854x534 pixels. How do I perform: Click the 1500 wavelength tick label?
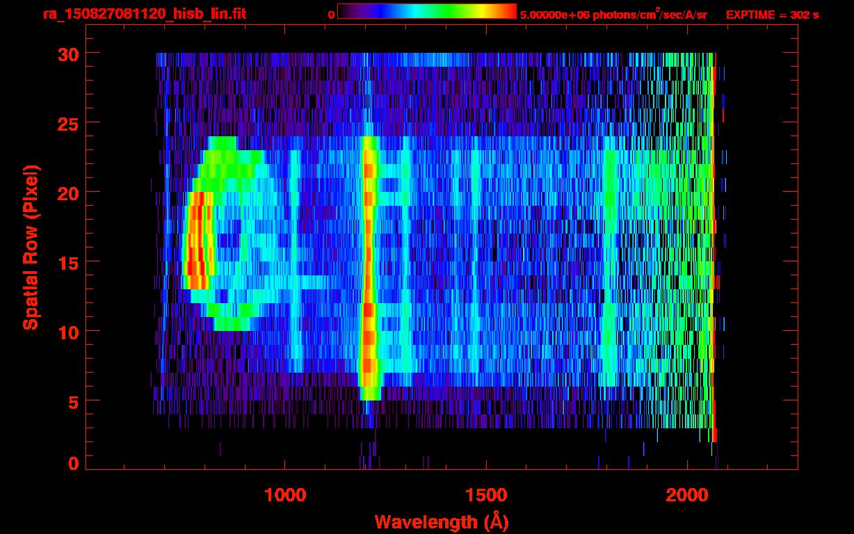click(486, 495)
